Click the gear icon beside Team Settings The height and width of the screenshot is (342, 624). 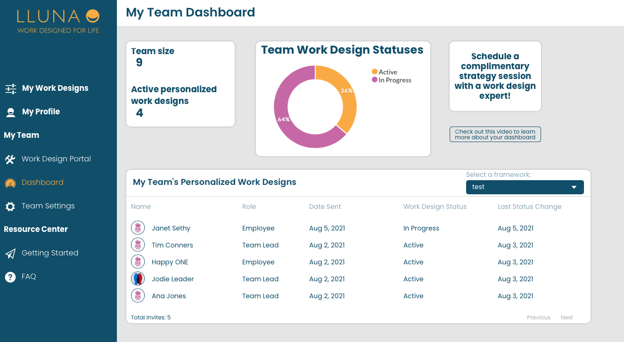(x=10, y=207)
